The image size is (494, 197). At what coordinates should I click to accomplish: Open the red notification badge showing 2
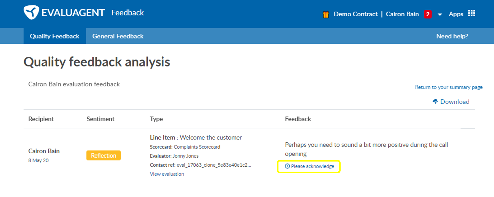[428, 14]
